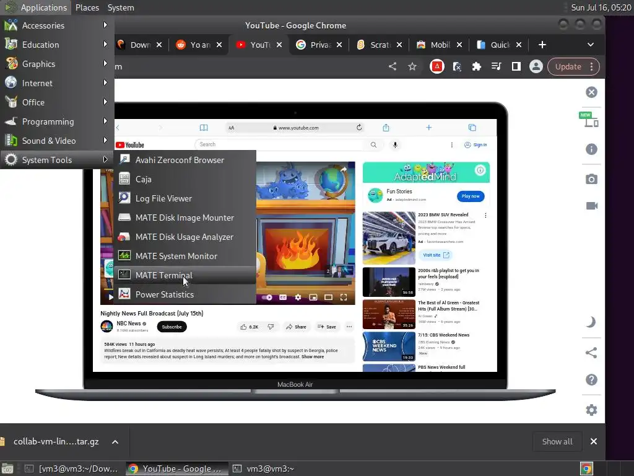Launch Avahi Zeroconf Browser
Image resolution: width=634 pixels, height=476 pixels.
pos(185,160)
